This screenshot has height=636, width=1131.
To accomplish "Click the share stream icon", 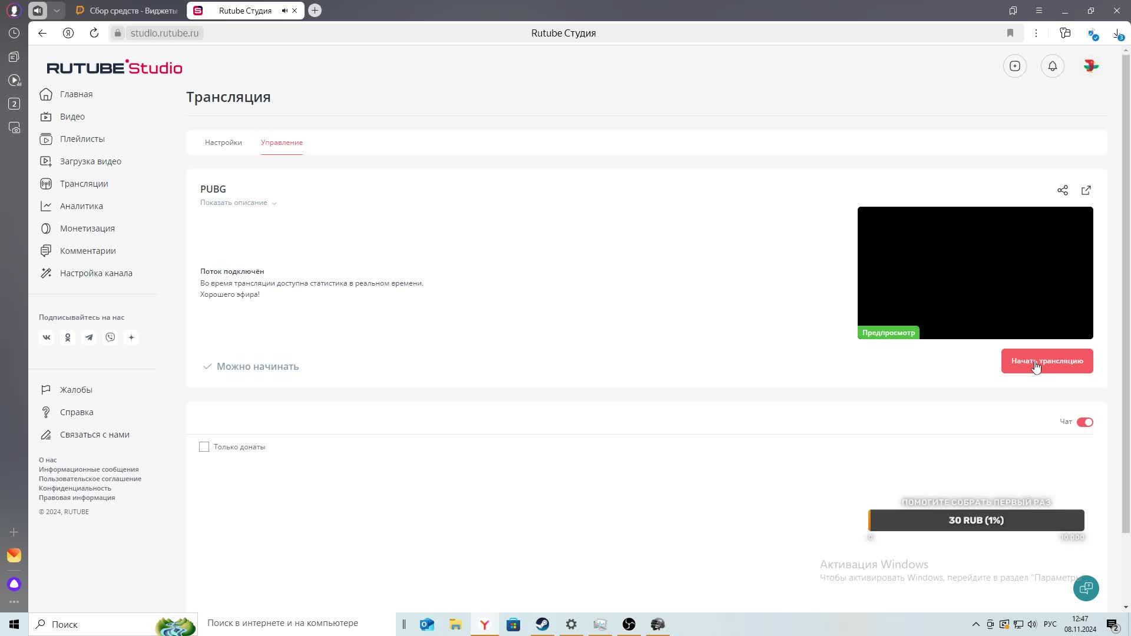I will [x=1062, y=190].
